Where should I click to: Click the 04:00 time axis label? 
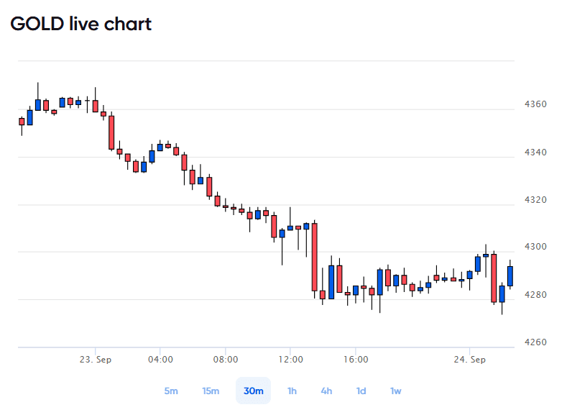(x=160, y=360)
